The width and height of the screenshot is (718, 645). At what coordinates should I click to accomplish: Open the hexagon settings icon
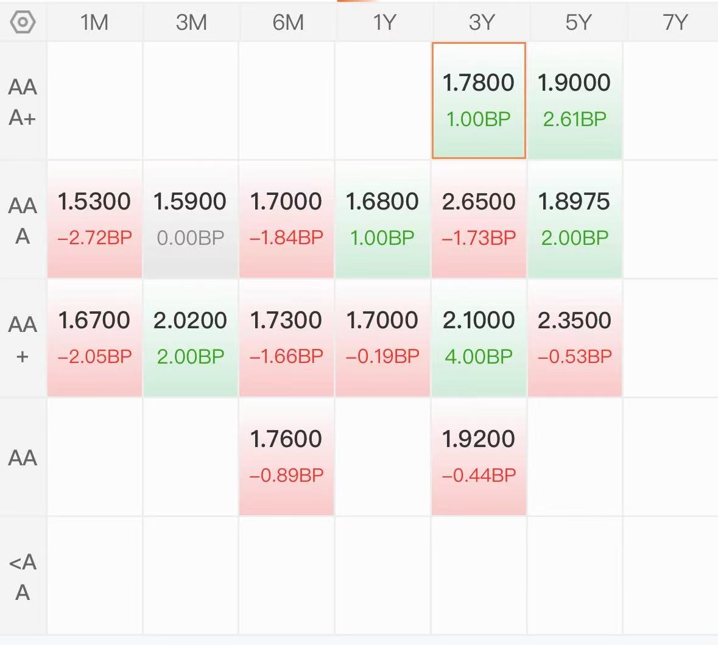23,22
